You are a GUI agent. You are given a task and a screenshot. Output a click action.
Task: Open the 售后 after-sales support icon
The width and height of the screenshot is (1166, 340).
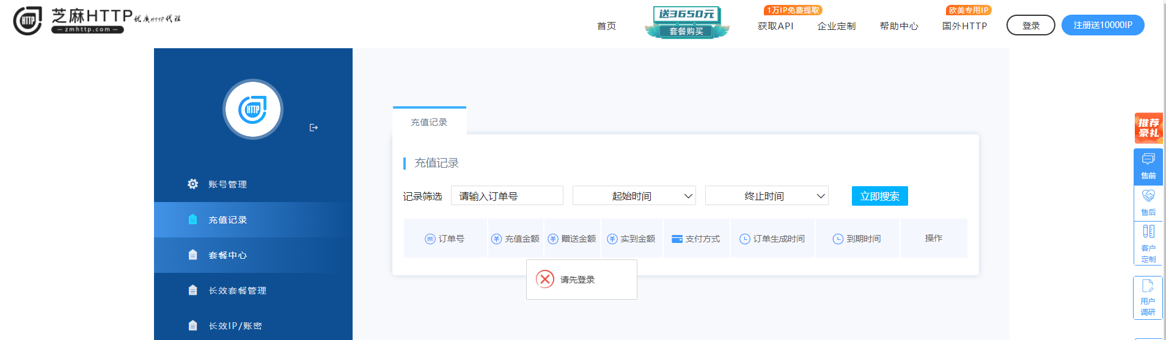[x=1148, y=202]
